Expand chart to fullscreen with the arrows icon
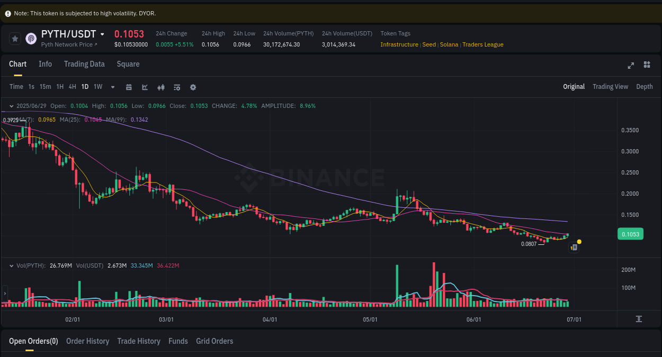Image resolution: width=662 pixels, height=357 pixels. point(631,66)
